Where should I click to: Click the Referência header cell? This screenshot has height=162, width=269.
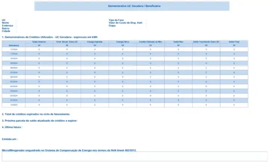click(13, 45)
